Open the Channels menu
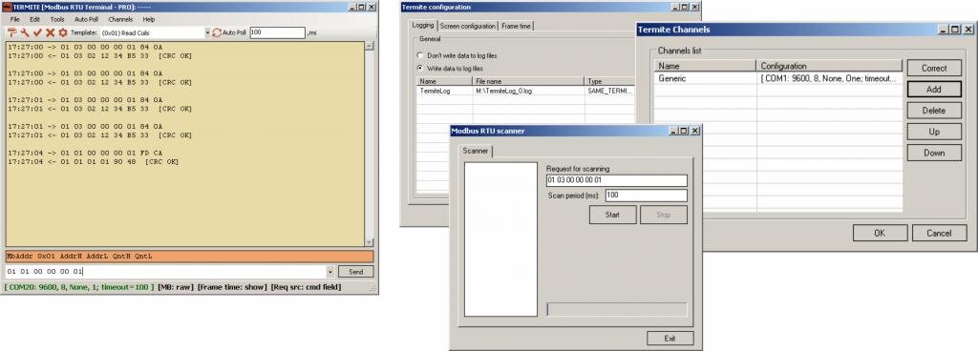 pos(120,19)
